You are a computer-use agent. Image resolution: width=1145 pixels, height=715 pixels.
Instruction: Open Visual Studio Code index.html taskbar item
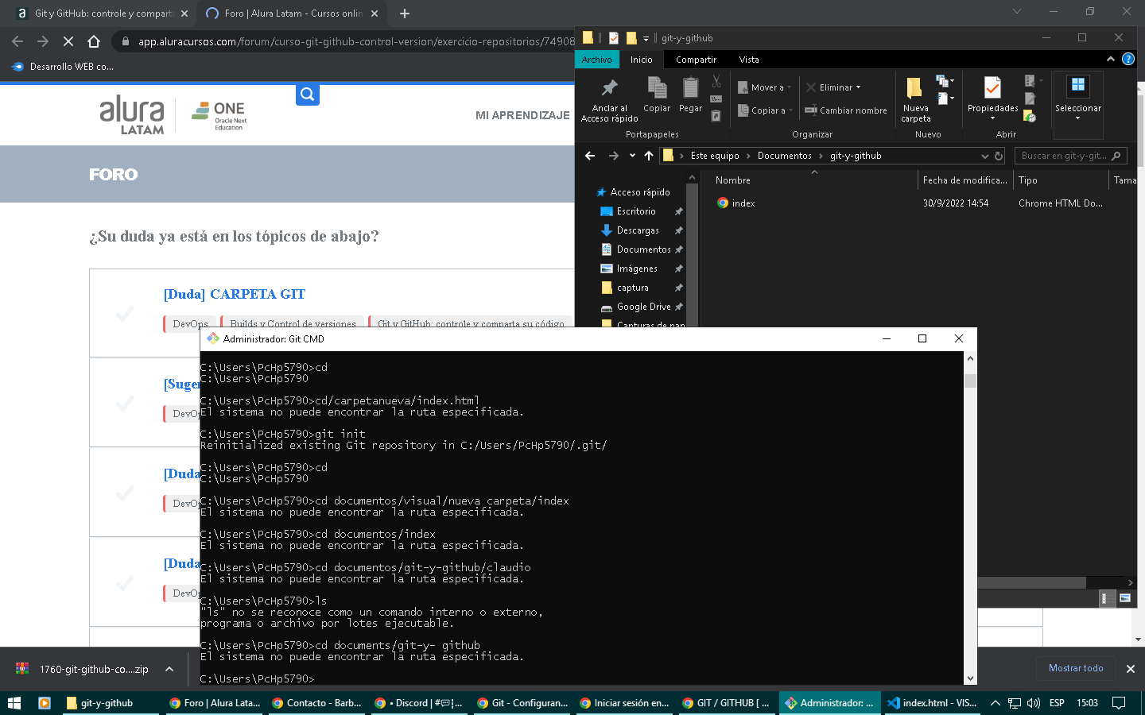pos(933,703)
